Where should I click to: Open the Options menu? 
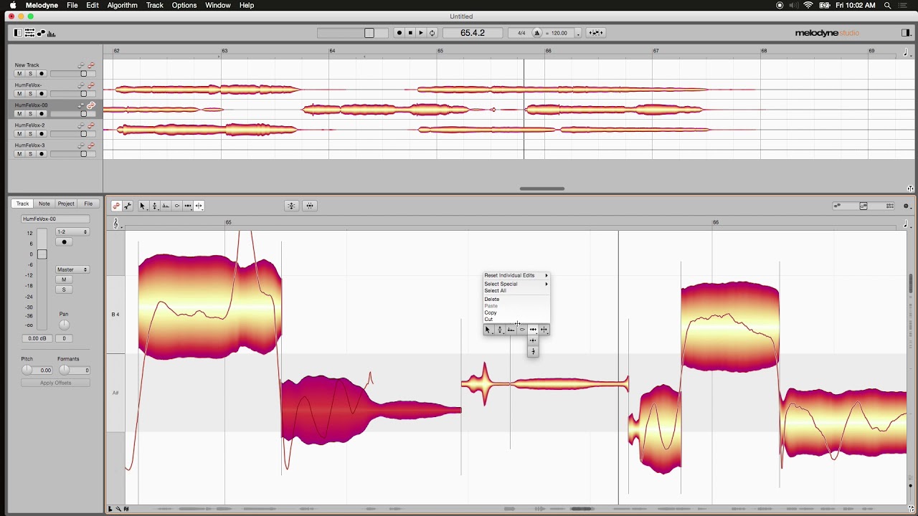[x=184, y=5]
